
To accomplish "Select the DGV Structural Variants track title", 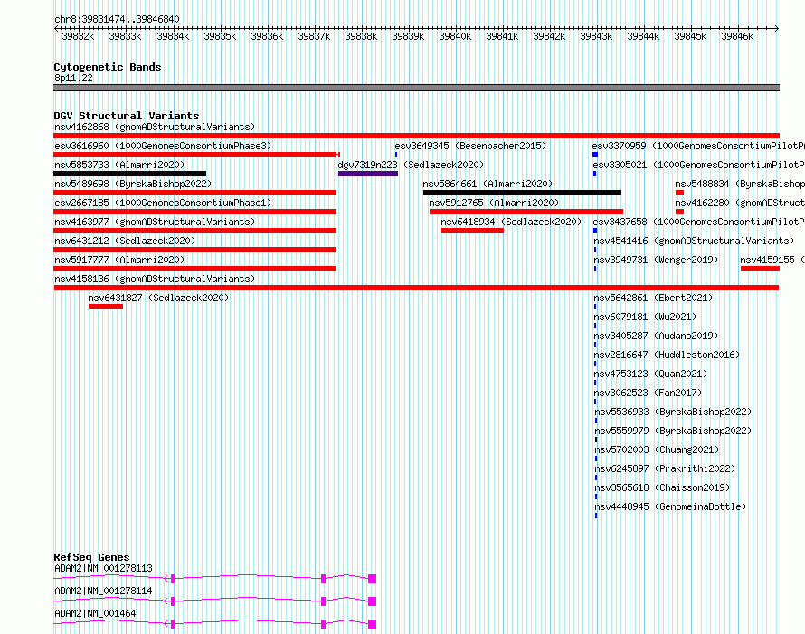I will 127,116.
